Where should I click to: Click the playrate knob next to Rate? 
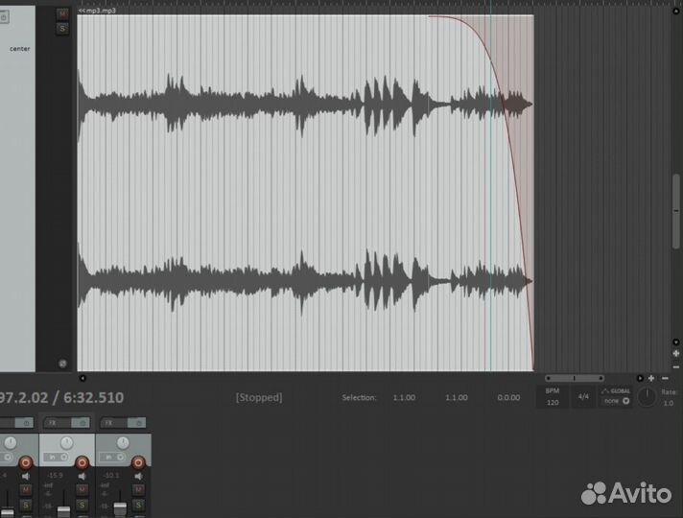tap(647, 397)
